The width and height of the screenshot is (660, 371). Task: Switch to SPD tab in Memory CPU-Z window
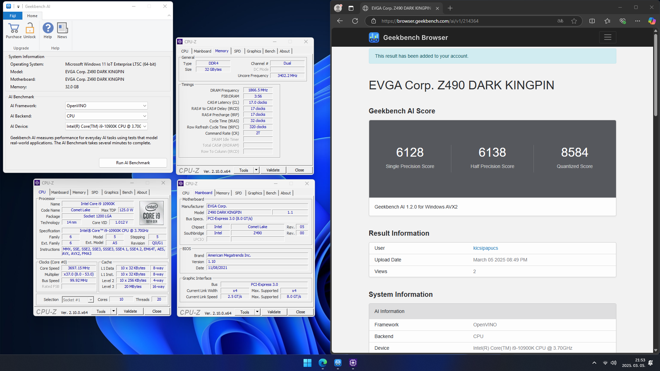238,51
